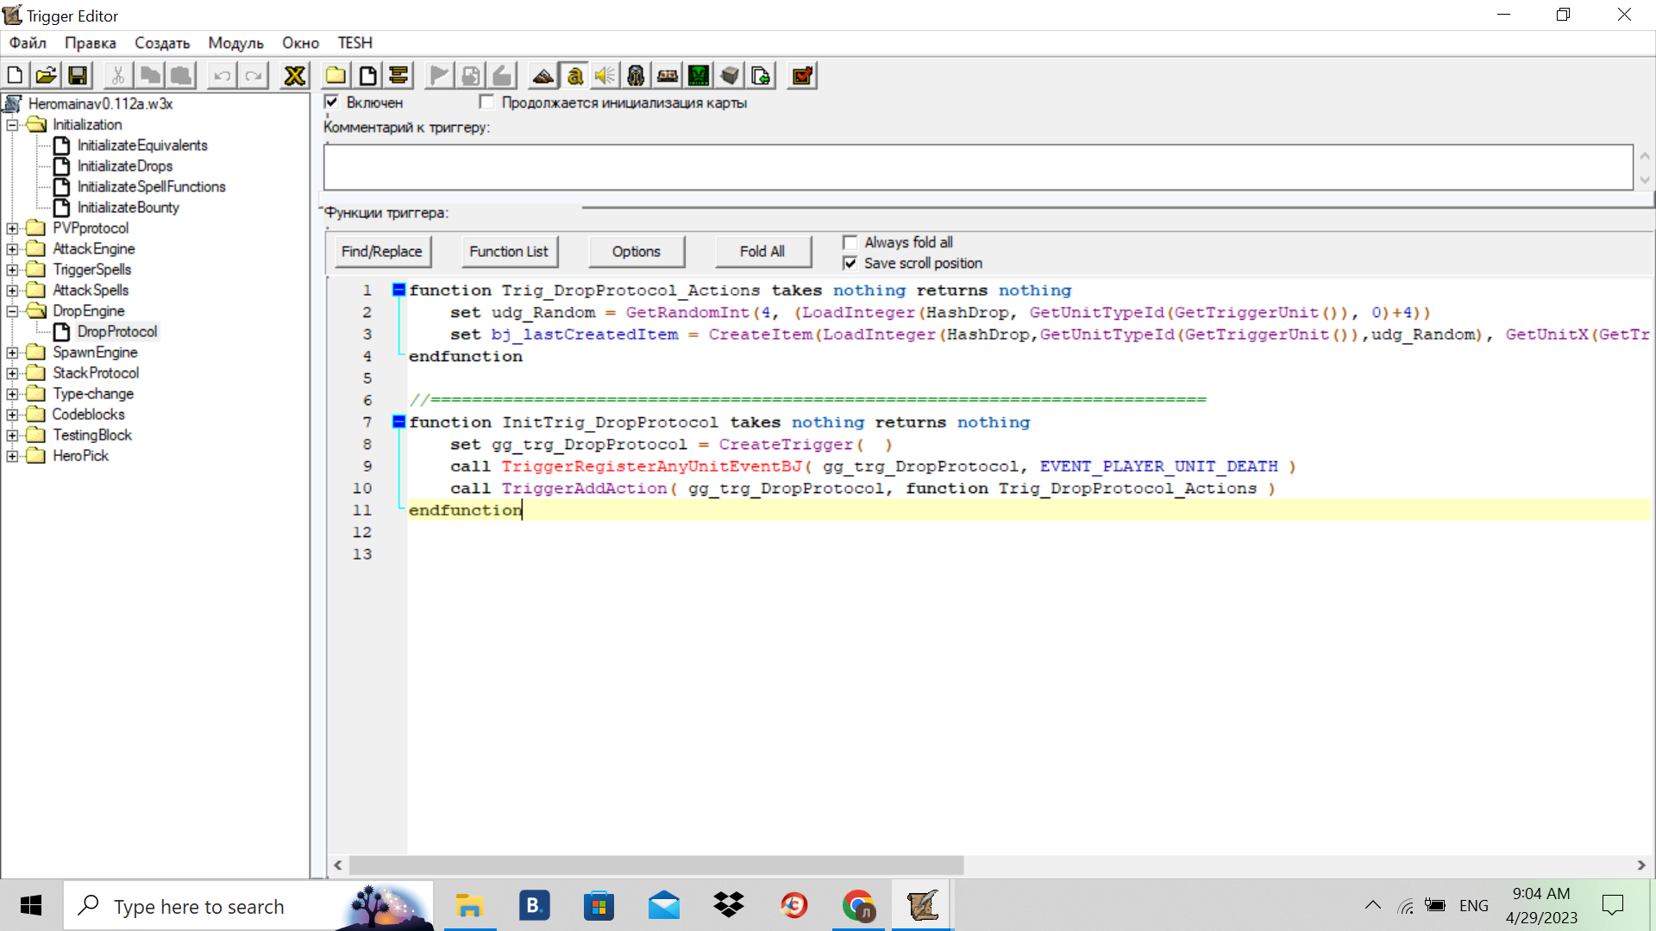The image size is (1656, 931).
Task: Expand the PVPprotocol folder
Action: 12,228
